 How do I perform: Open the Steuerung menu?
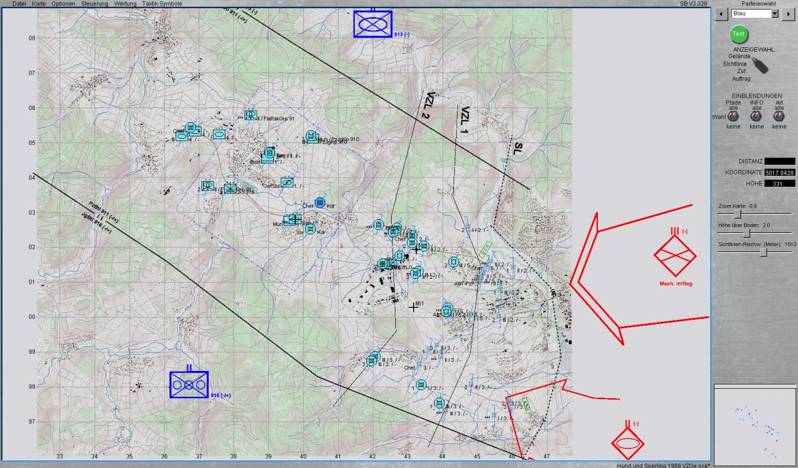94,4
